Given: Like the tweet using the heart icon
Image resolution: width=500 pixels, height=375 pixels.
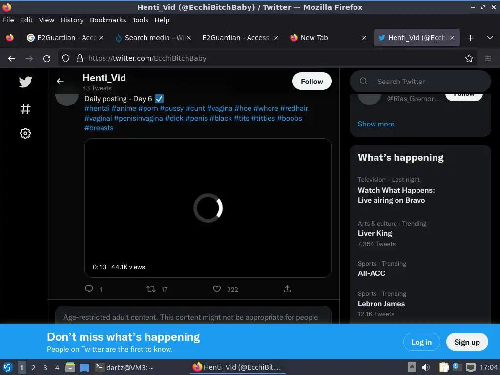Looking at the screenshot, I should pos(217,289).
